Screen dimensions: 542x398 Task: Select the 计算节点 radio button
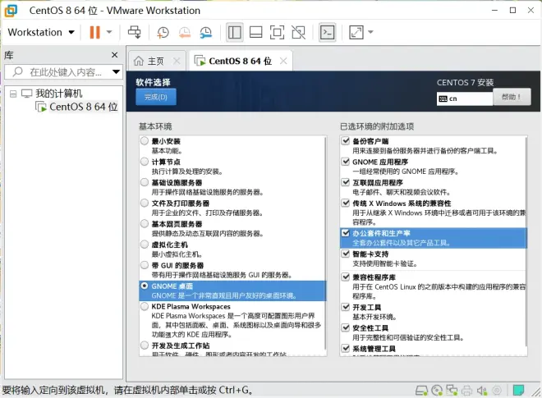click(x=145, y=162)
